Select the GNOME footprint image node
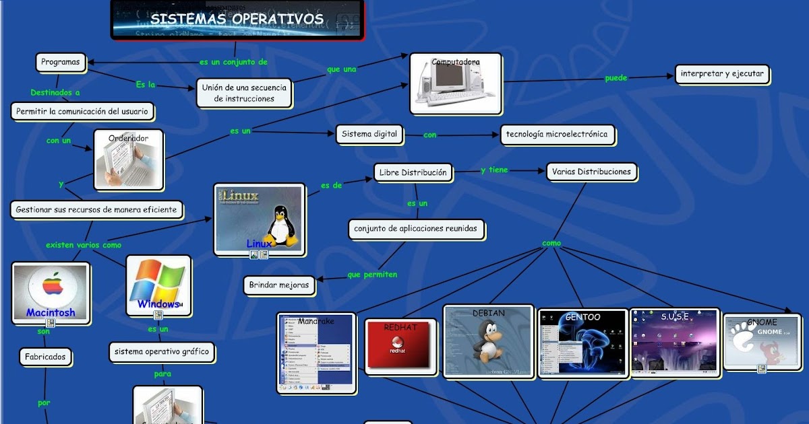 click(762, 341)
